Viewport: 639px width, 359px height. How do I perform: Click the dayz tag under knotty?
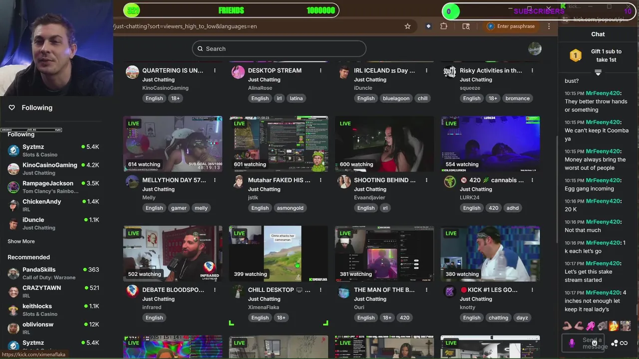pyautogui.click(x=522, y=318)
